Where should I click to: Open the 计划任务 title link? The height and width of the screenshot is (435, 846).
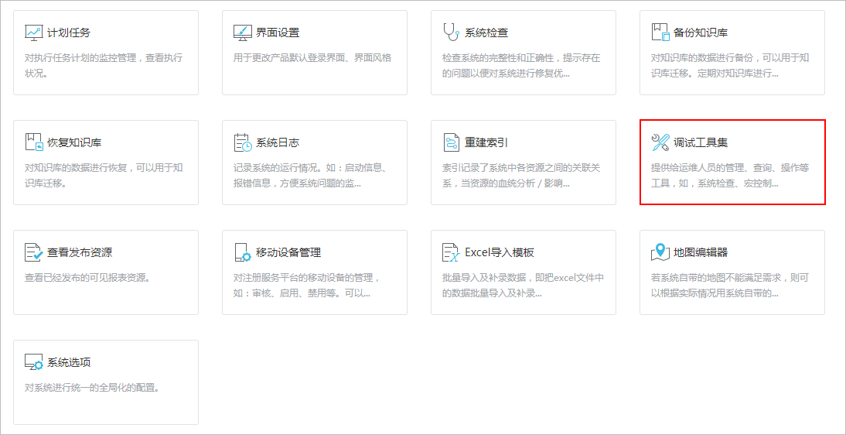tap(69, 33)
